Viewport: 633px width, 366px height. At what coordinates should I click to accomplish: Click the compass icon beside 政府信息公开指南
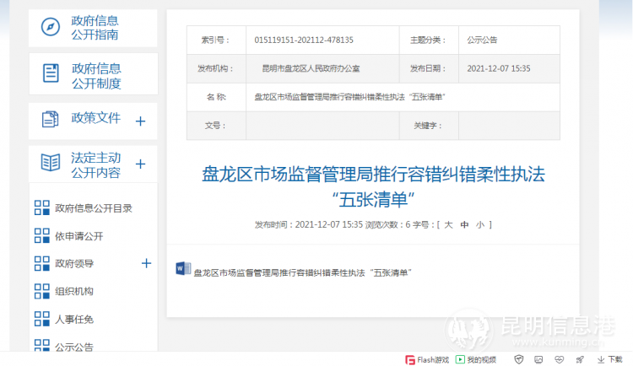pyautogui.click(x=51, y=27)
